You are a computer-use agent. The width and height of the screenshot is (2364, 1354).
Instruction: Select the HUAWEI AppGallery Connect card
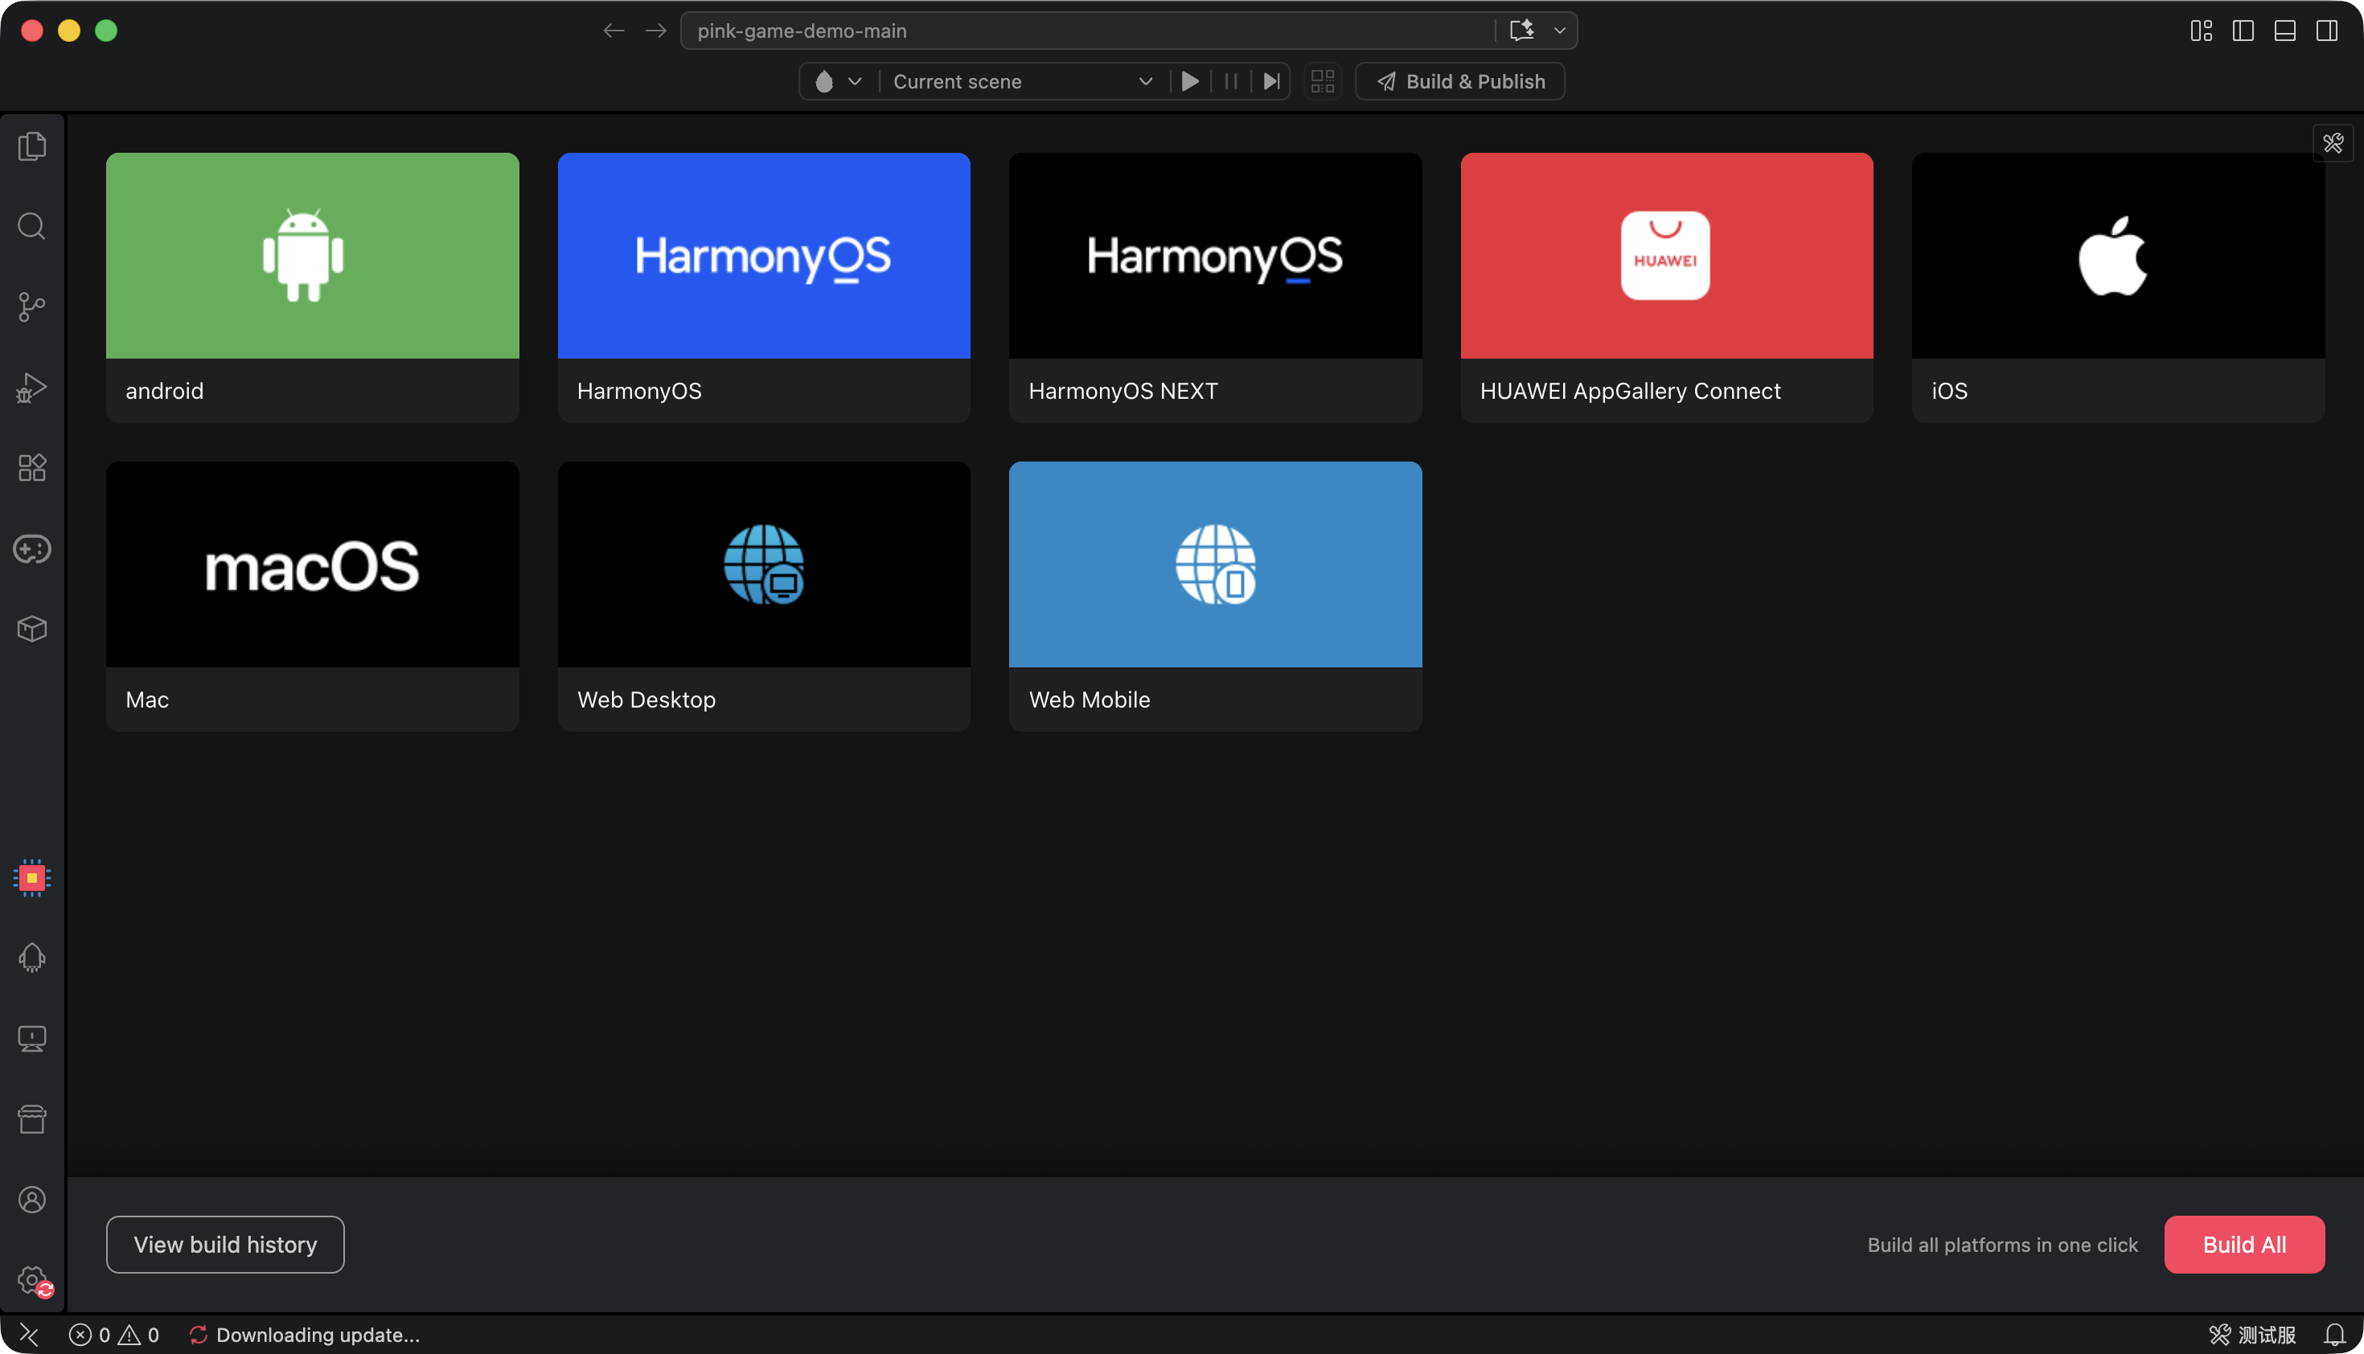click(1667, 287)
